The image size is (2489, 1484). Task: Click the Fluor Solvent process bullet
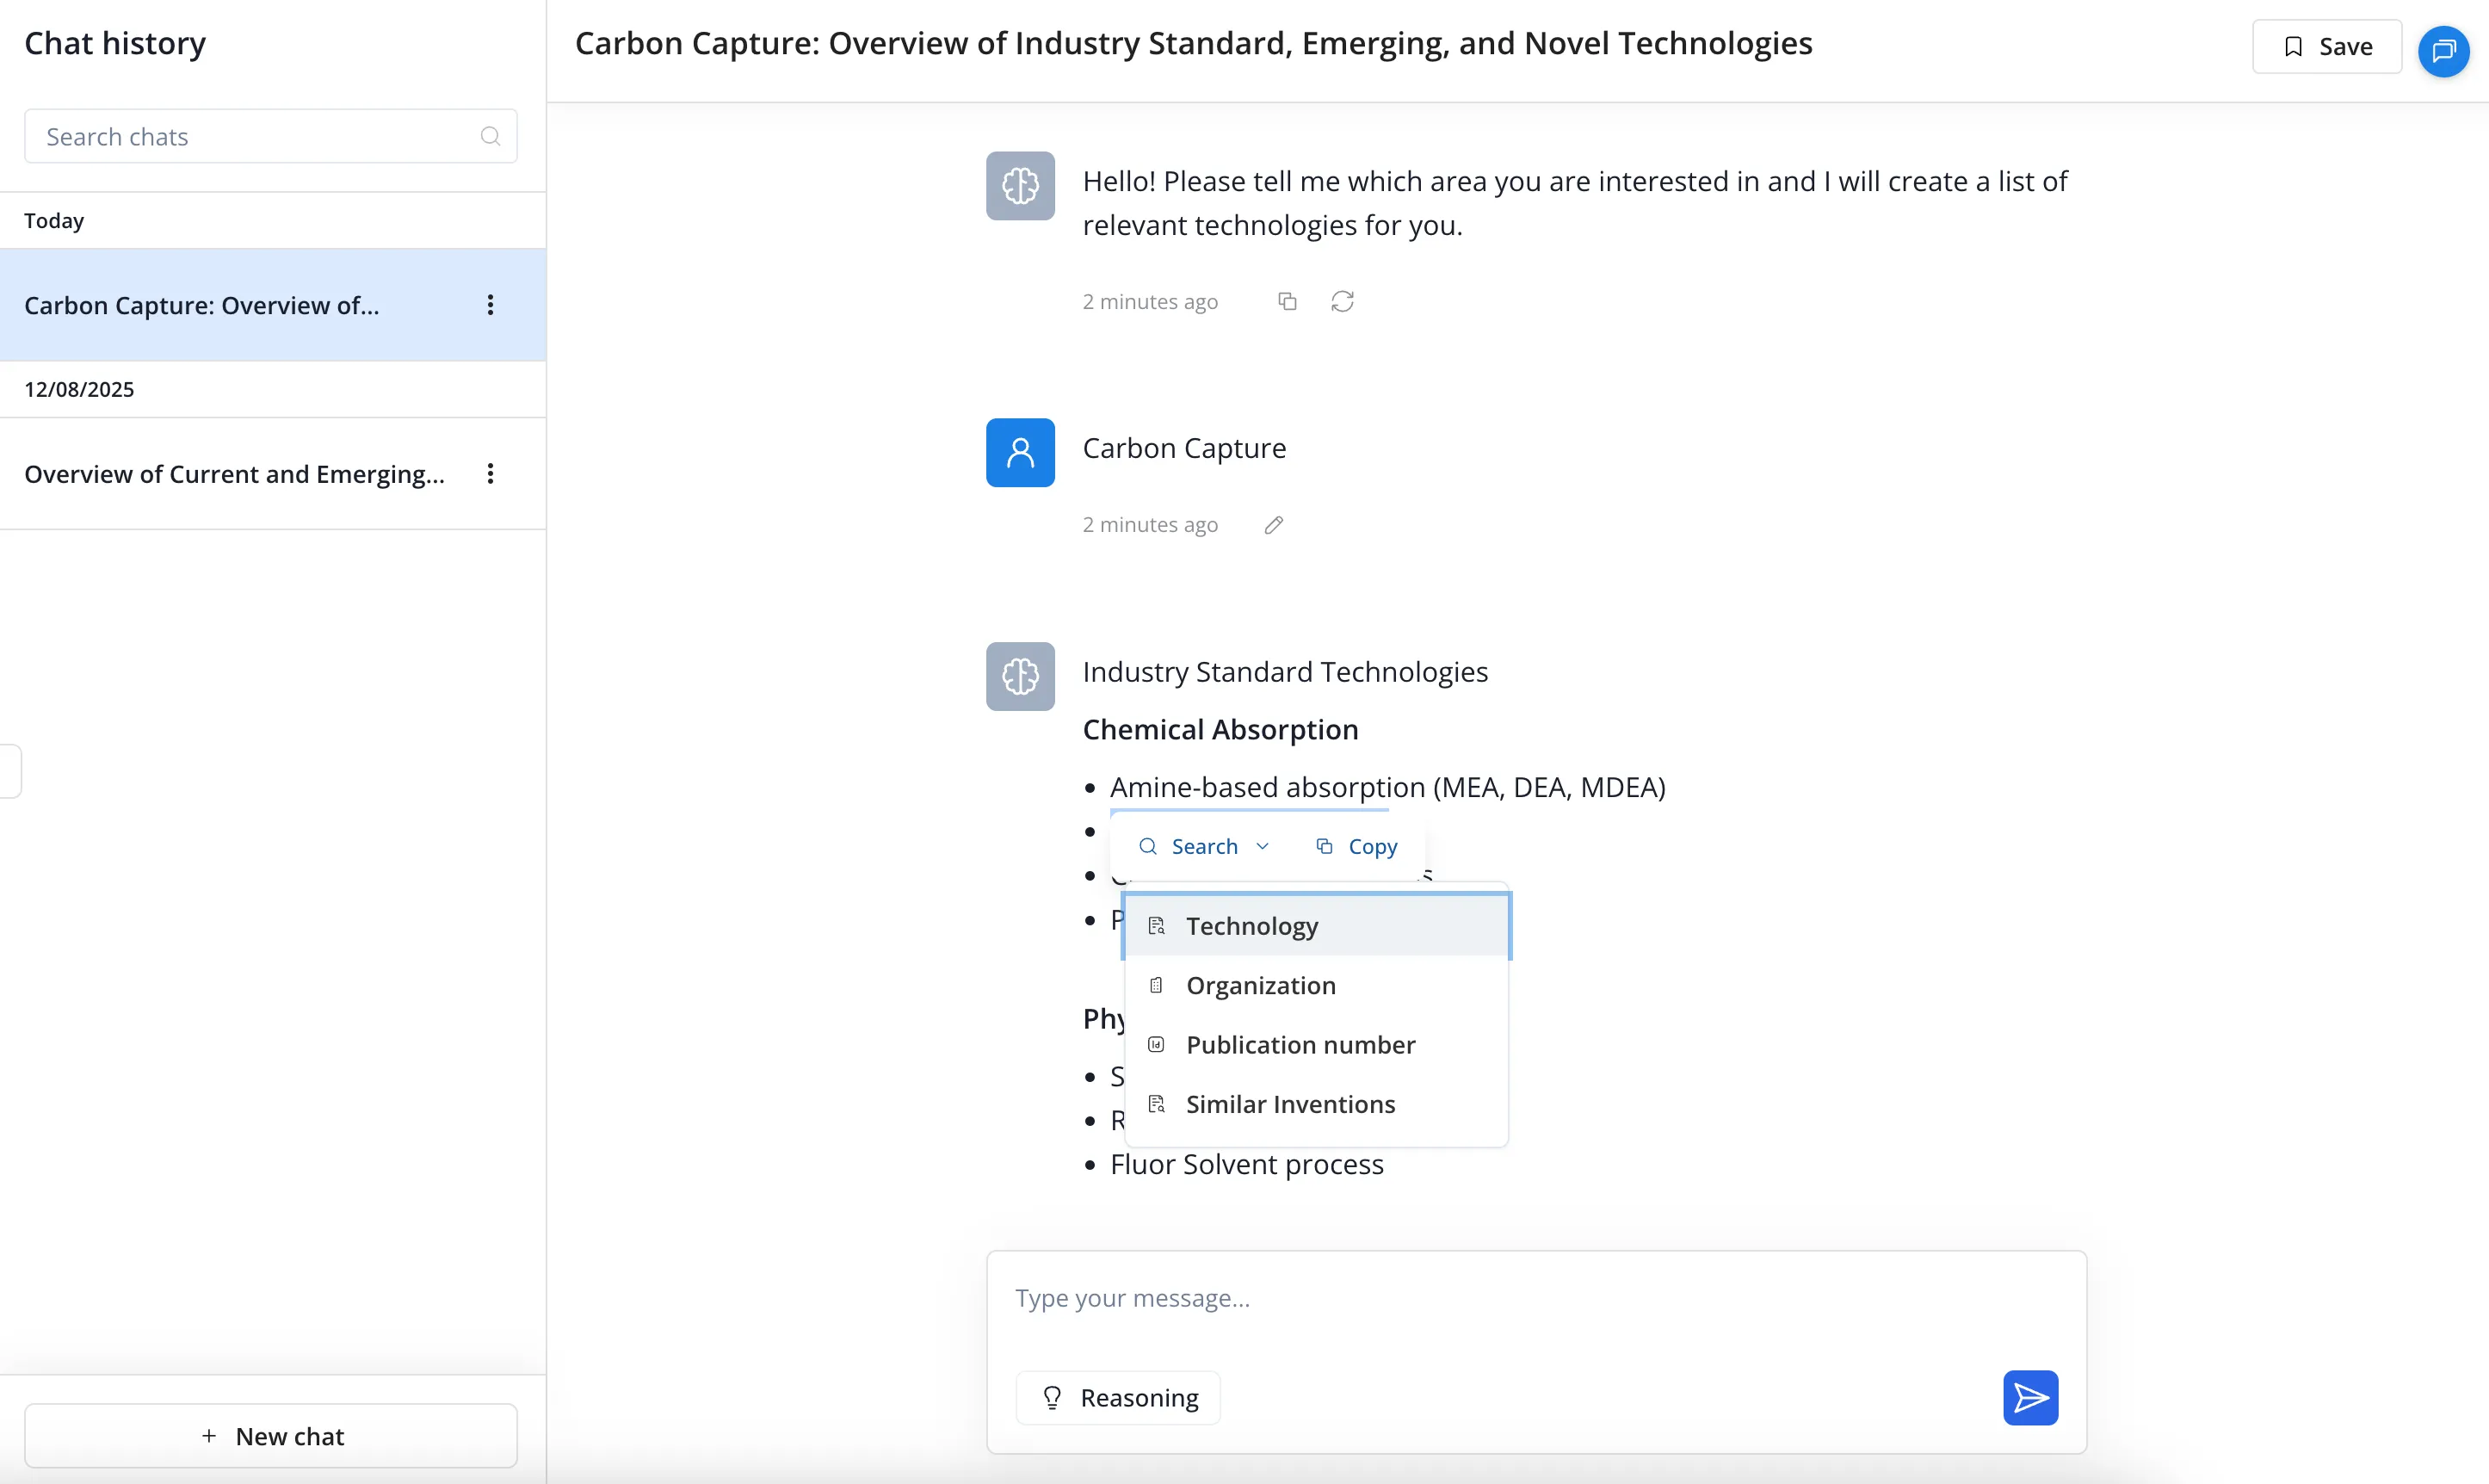point(1246,1164)
